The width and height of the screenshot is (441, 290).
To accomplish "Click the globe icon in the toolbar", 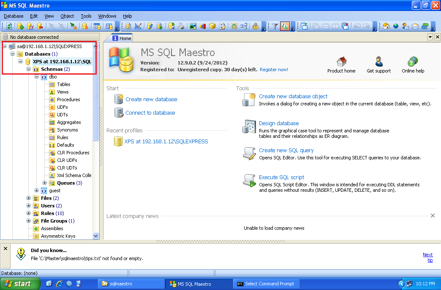I will 396,27.
